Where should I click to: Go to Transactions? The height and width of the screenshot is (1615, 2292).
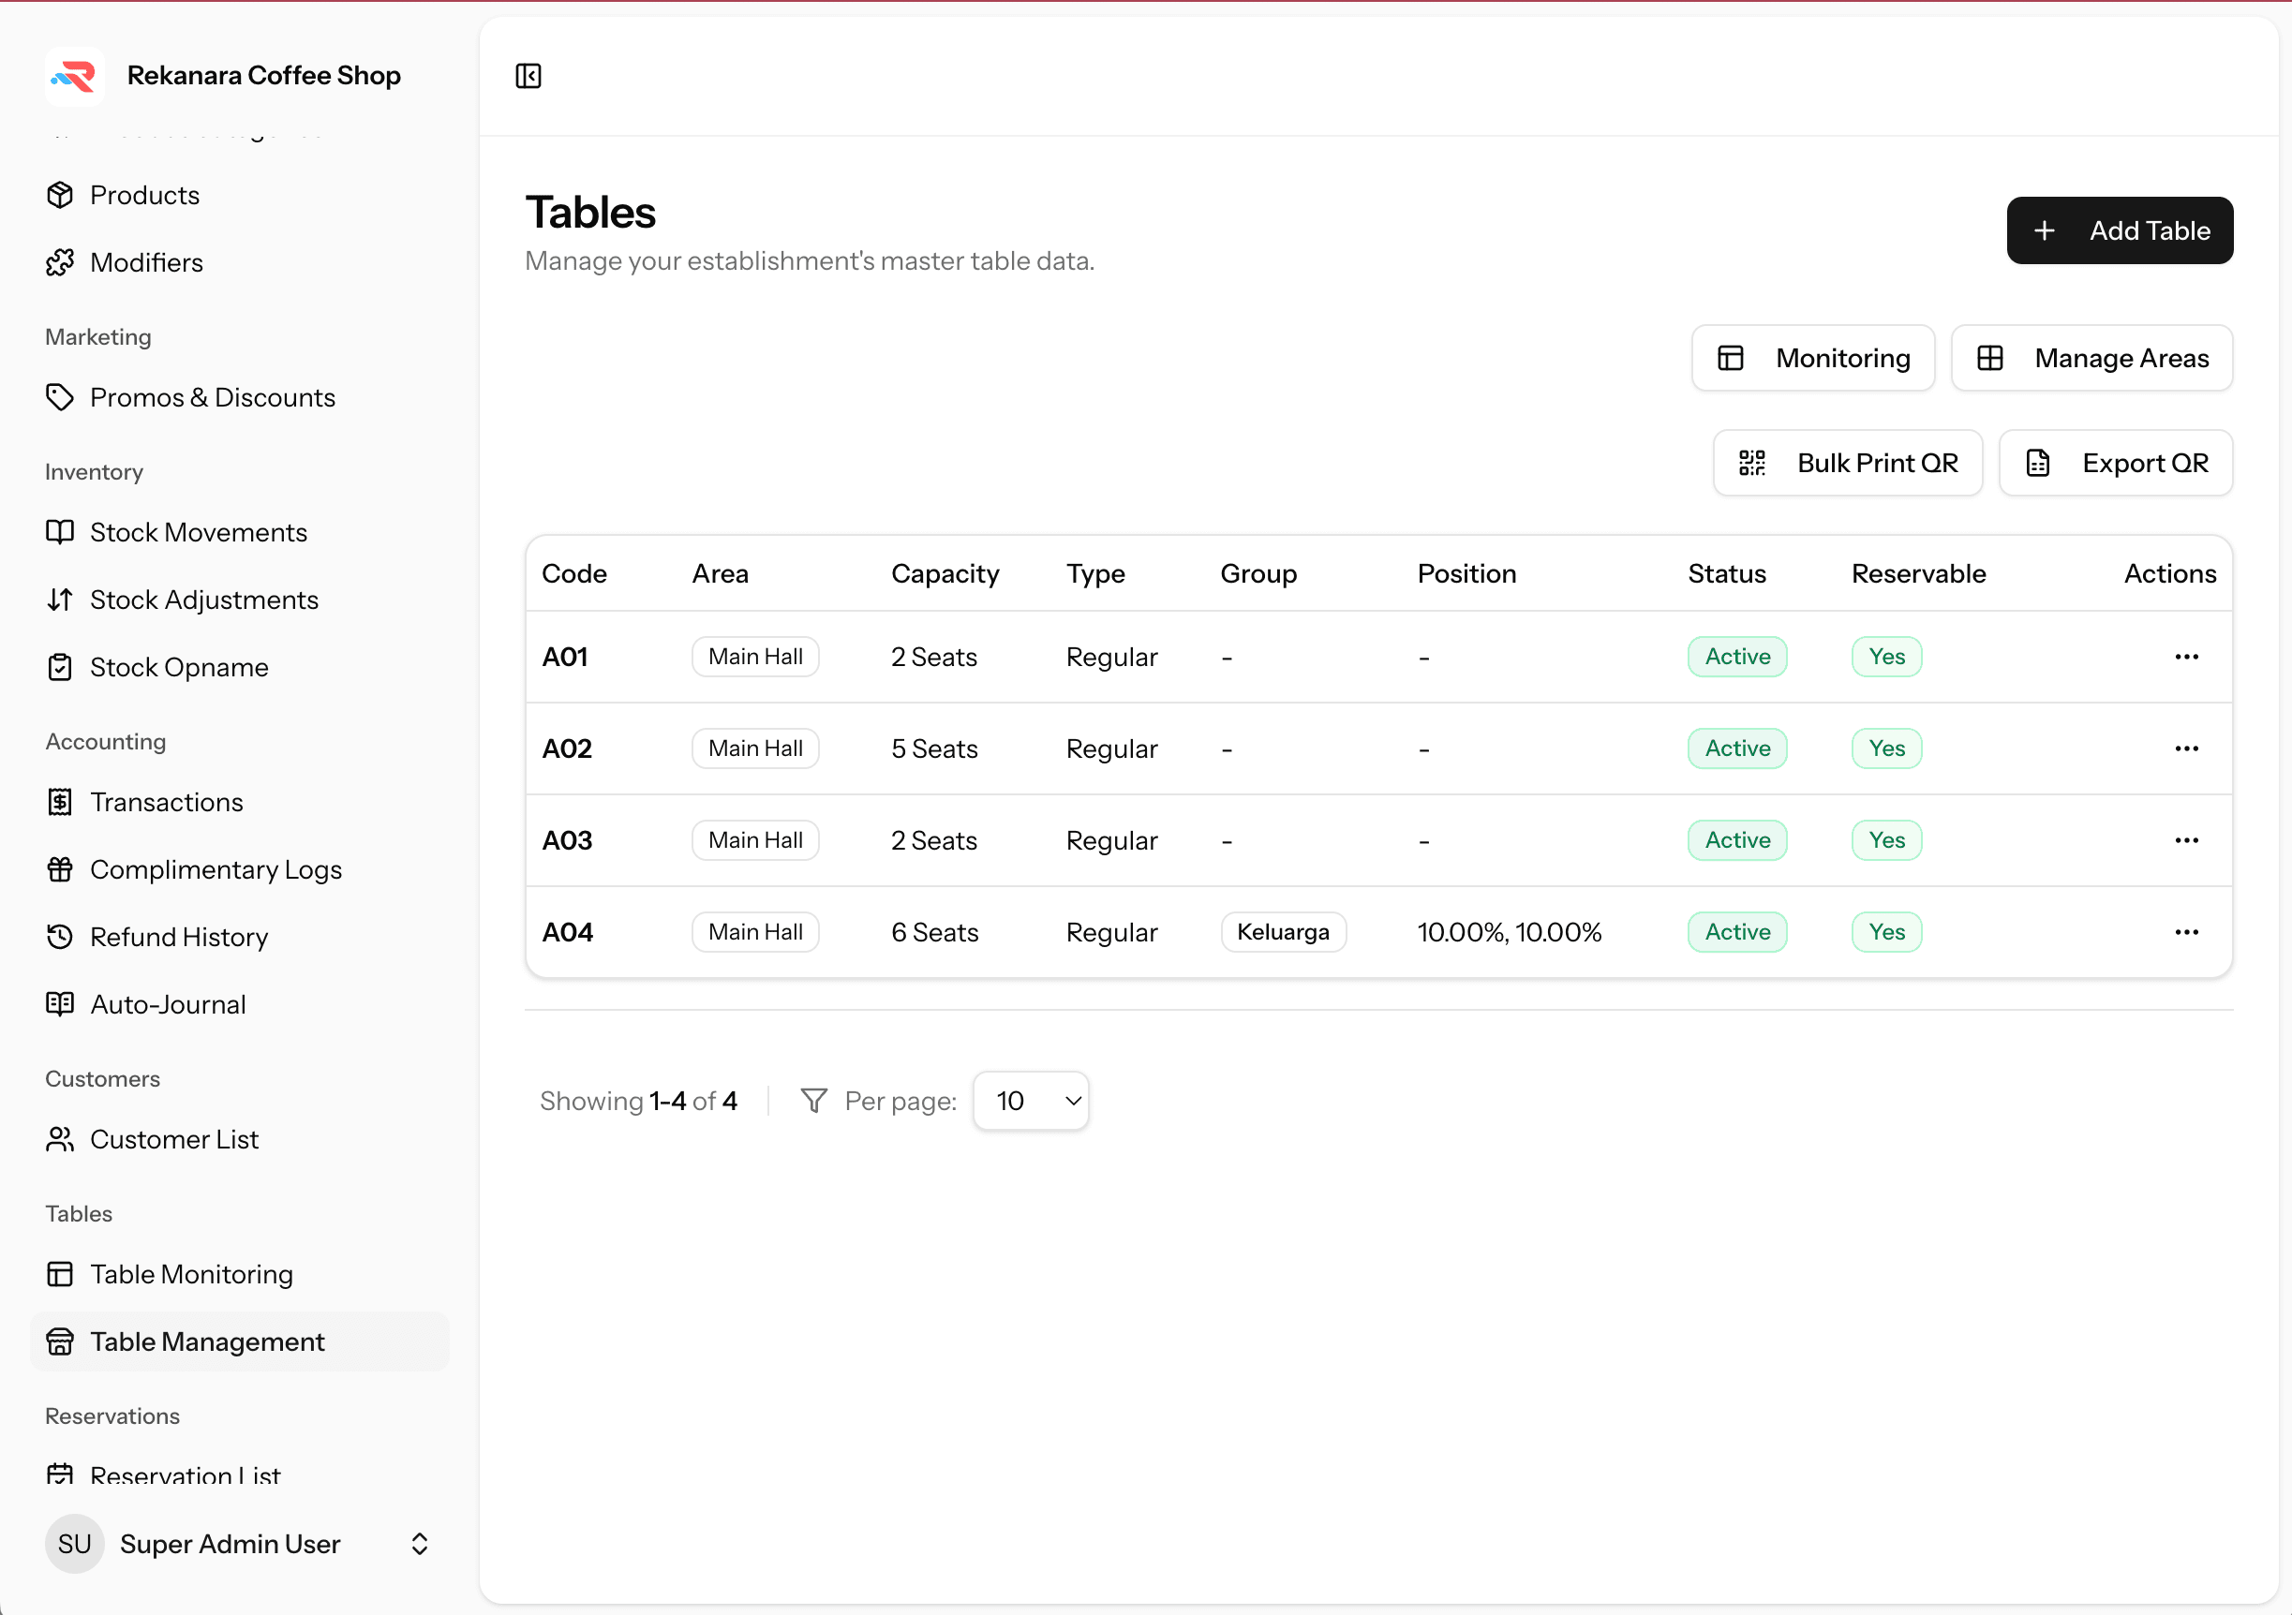240,802
